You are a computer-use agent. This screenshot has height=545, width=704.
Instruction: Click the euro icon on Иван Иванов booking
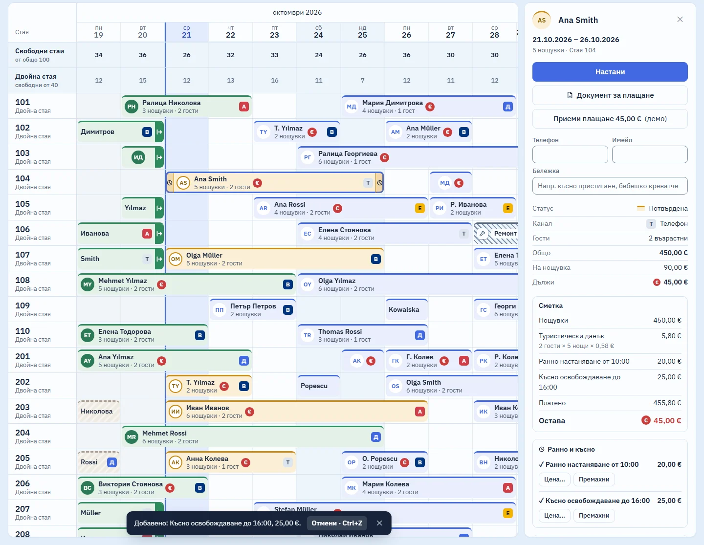249,412
